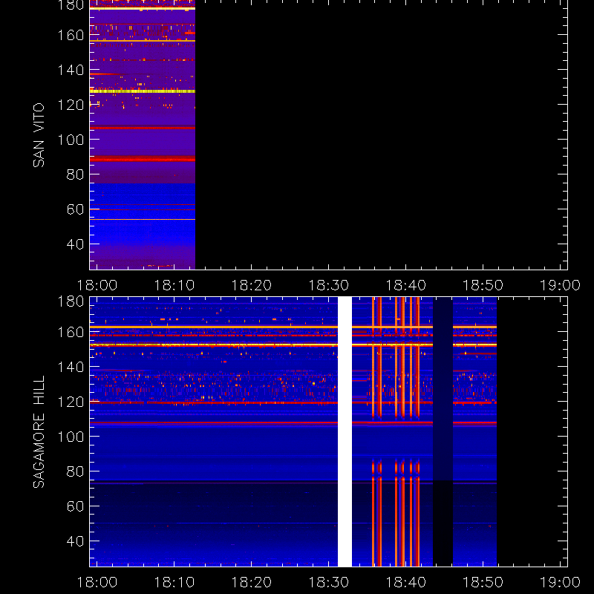Click the SAN VITO axis label
This screenshot has width=594, height=594.
(x=39, y=135)
